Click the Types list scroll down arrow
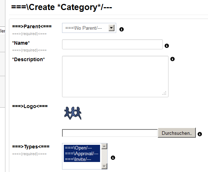This screenshot has width=208, height=172. 104,166
